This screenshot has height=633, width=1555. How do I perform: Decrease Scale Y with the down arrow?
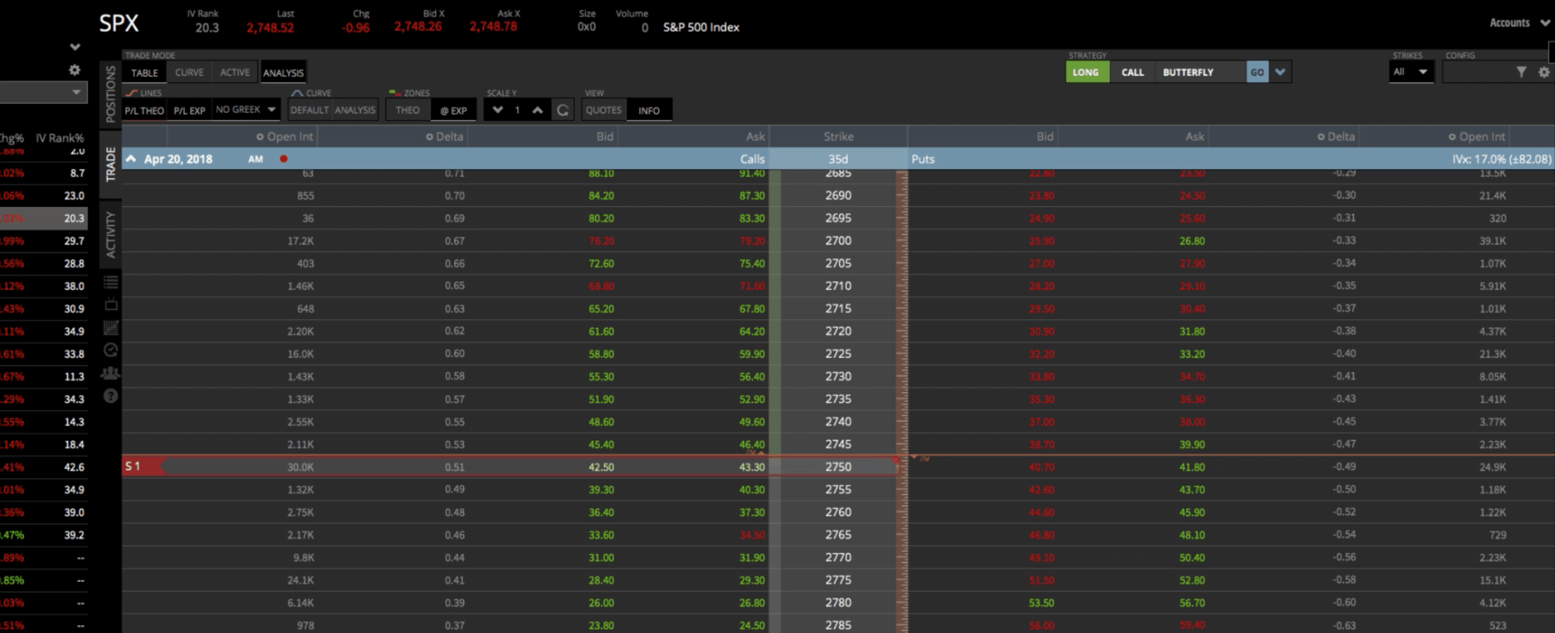pyautogui.click(x=497, y=110)
